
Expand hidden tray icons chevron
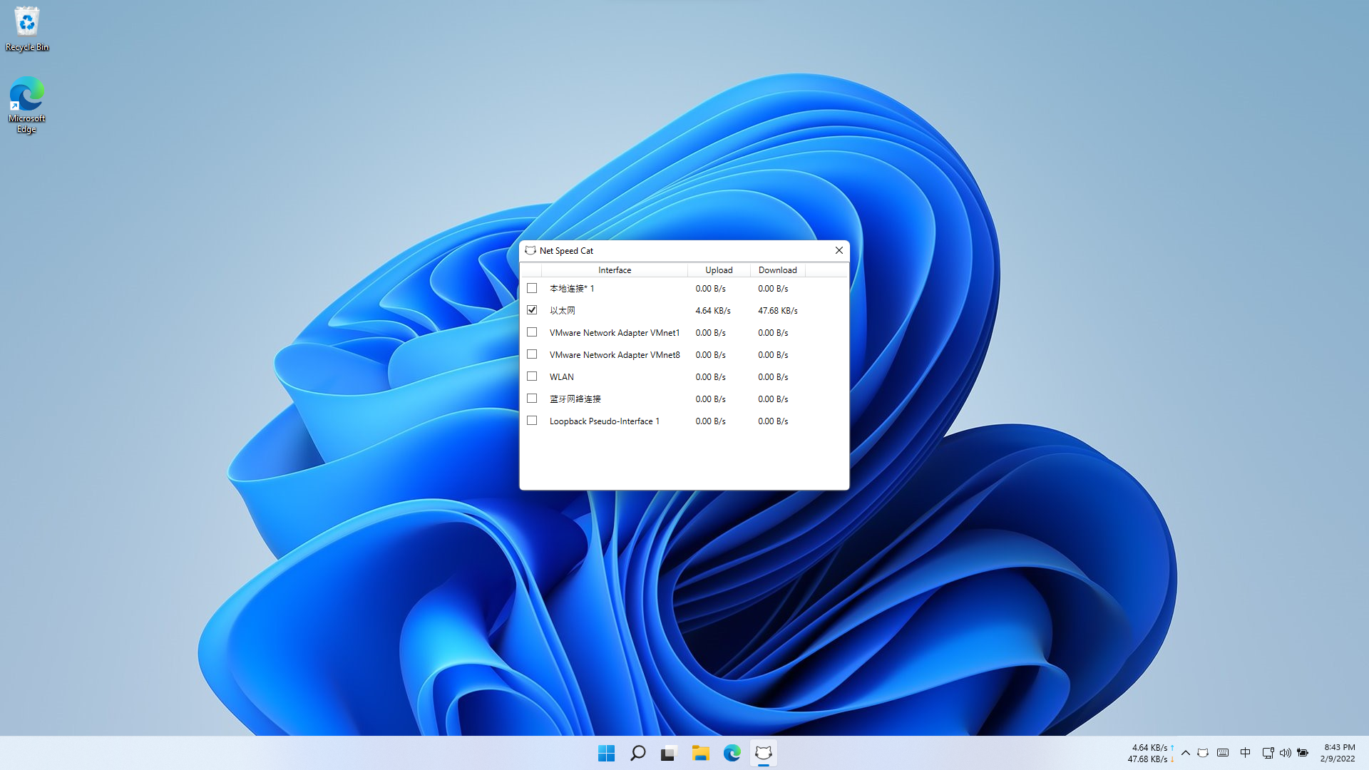click(x=1185, y=753)
